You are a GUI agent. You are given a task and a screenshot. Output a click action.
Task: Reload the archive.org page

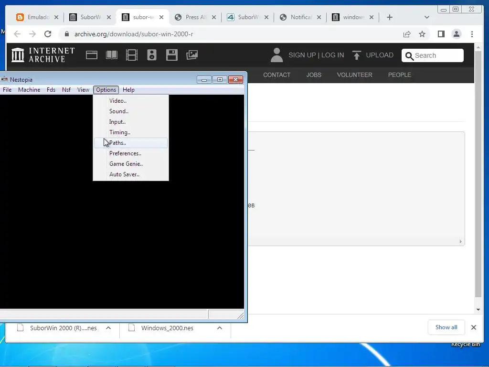coord(48,34)
